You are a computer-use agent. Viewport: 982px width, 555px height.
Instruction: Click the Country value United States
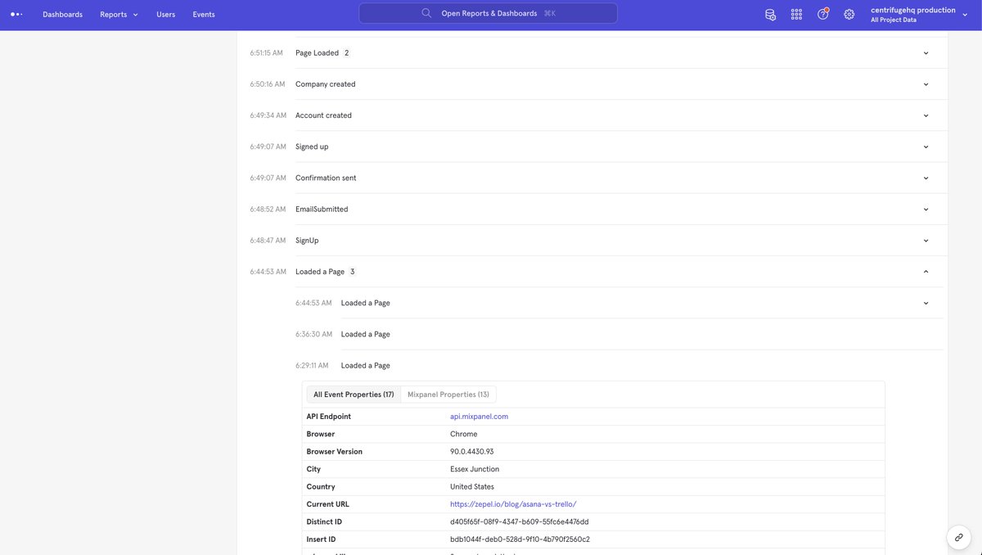(x=472, y=487)
